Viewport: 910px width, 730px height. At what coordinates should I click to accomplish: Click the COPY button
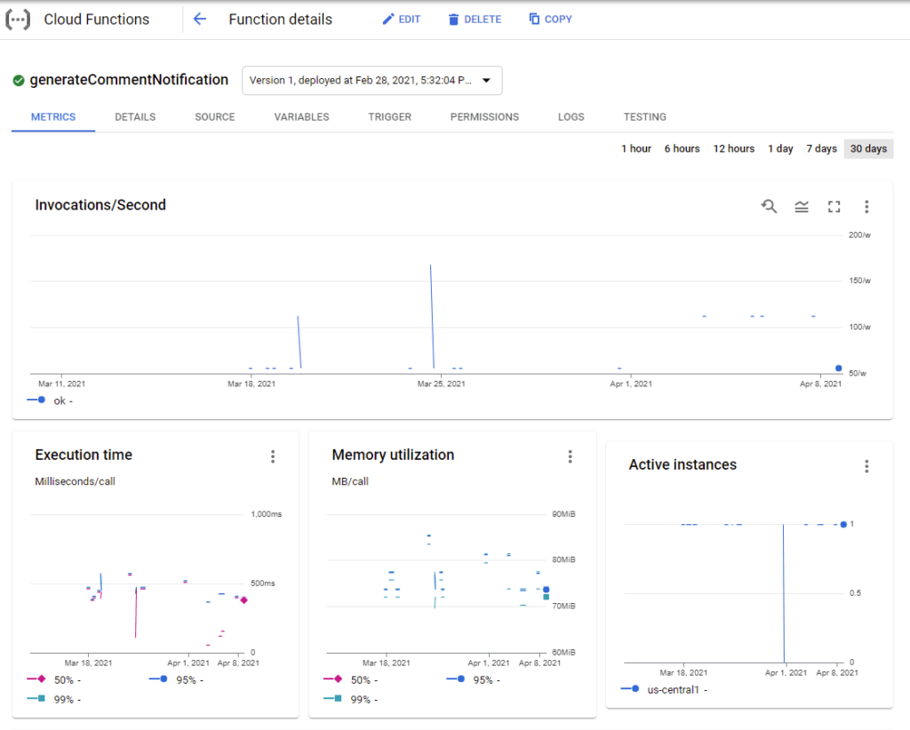pos(551,20)
